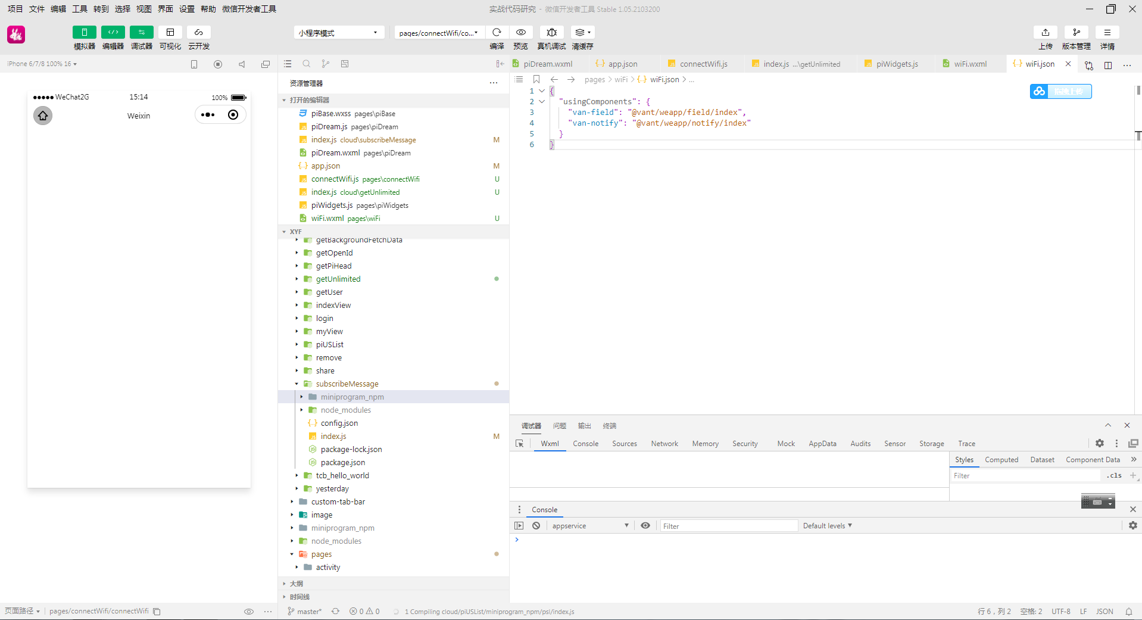This screenshot has width=1142, height=620.
Task: Open the cloud development icon
Action: (199, 32)
